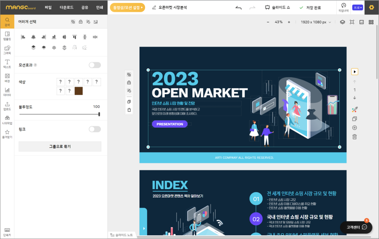The image size is (379, 239).
Task: Duplicate selection from floating canvas toolbar
Action: coord(129,101)
